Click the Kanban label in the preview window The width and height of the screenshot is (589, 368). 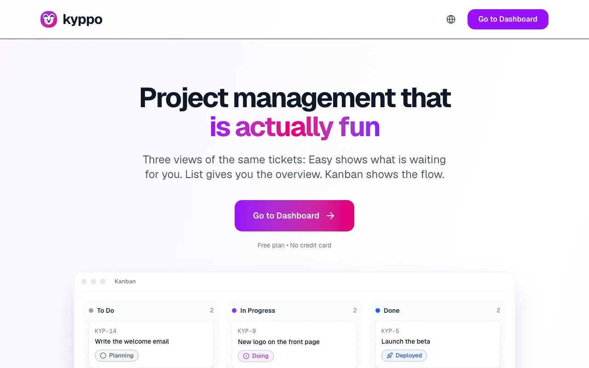pyautogui.click(x=125, y=282)
